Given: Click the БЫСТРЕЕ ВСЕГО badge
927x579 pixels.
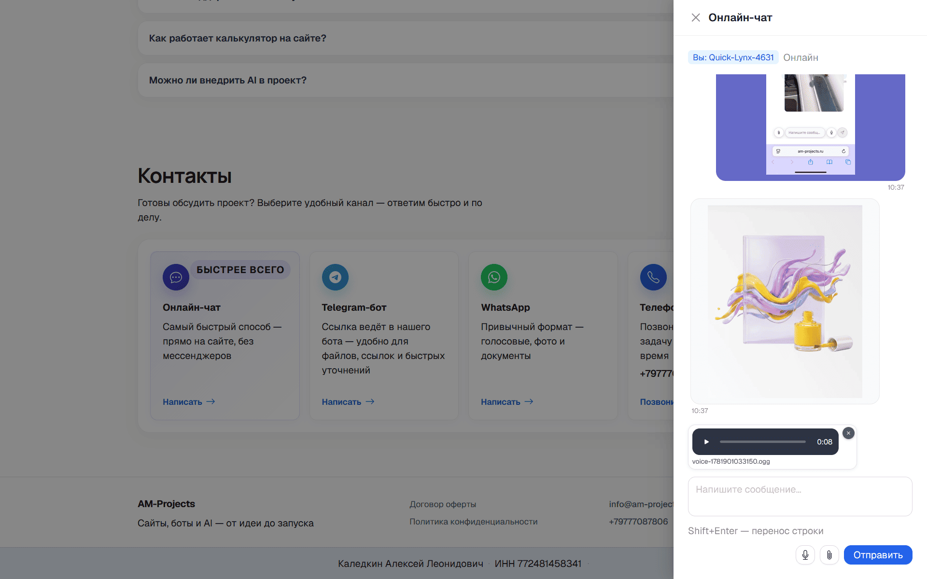Looking at the screenshot, I should 240,270.
